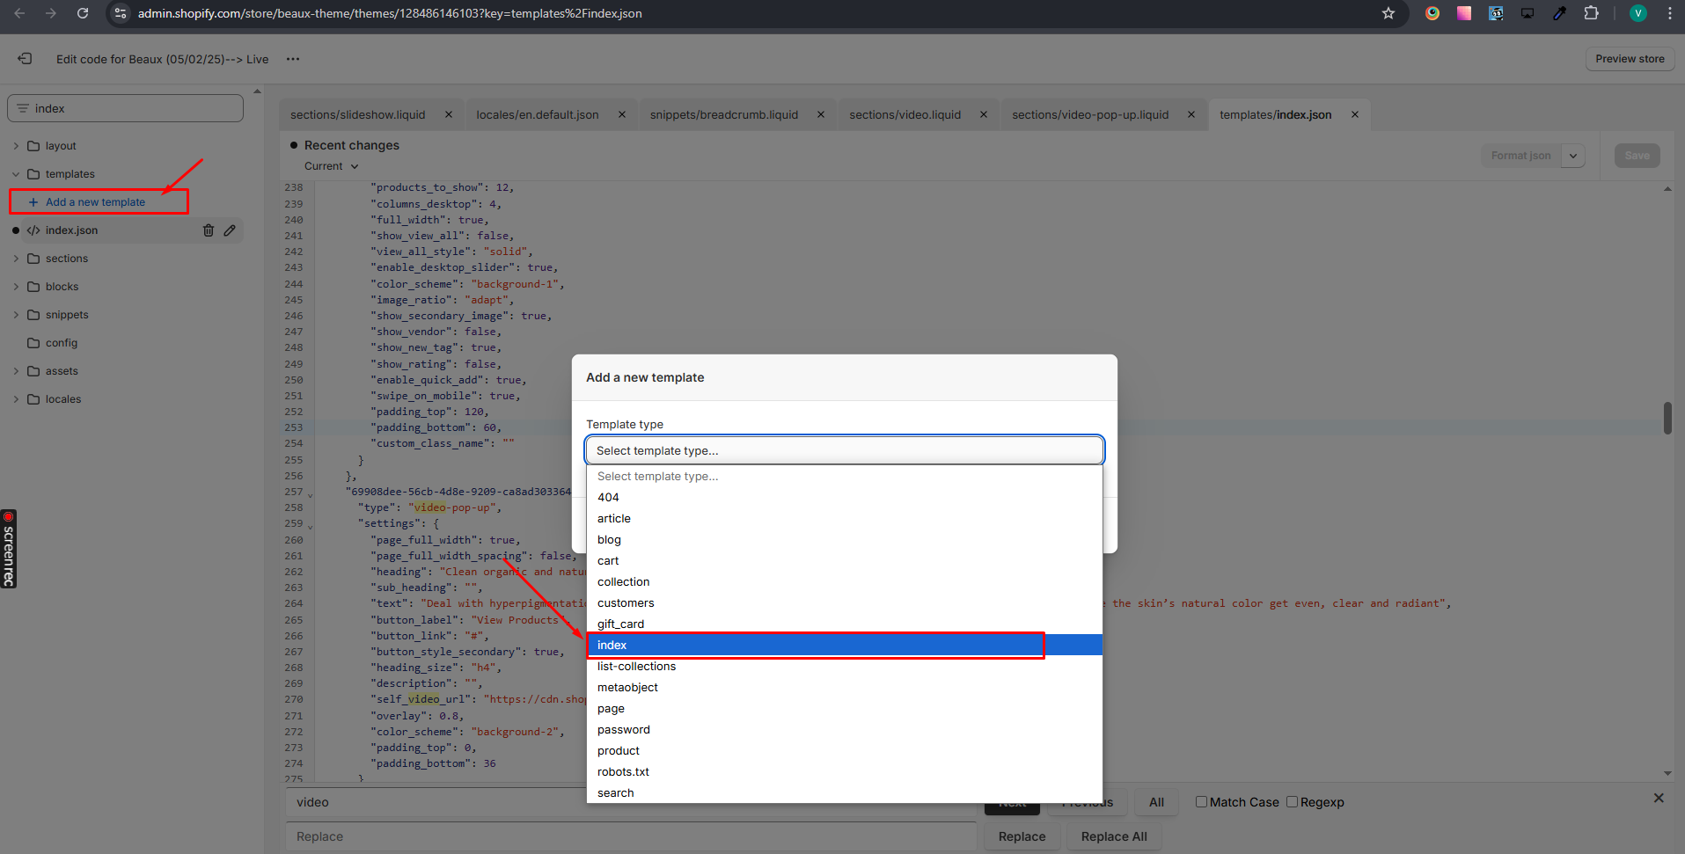Open browser extensions puzzle icon
Image resolution: width=1685 pixels, height=854 pixels.
point(1591,13)
